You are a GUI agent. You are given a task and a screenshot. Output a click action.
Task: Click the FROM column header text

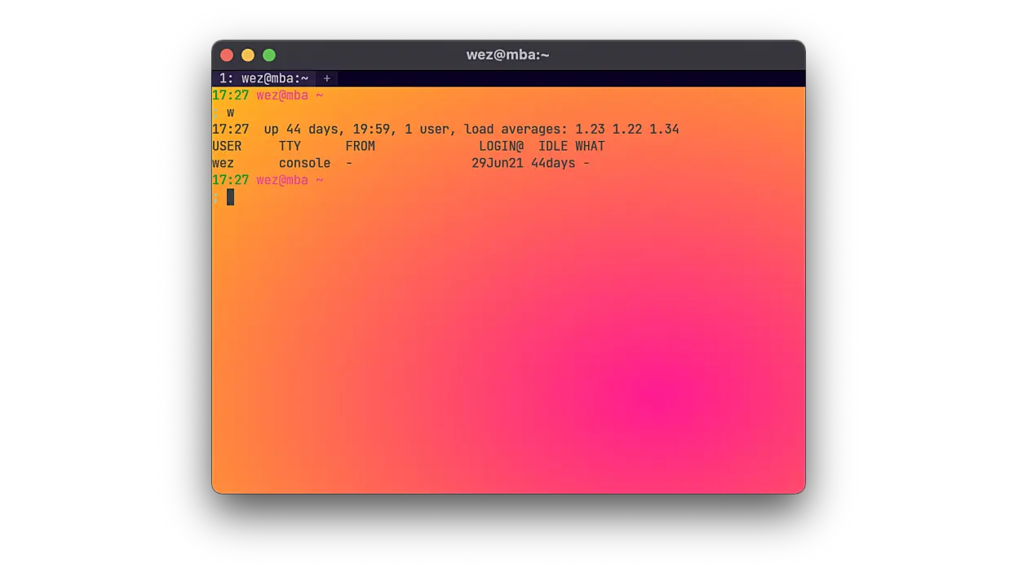pos(360,145)
